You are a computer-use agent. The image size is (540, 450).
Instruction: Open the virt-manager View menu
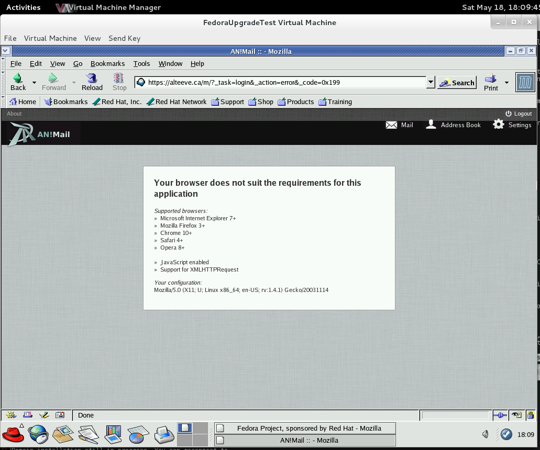pyautogui.click(x=93, y=38)
